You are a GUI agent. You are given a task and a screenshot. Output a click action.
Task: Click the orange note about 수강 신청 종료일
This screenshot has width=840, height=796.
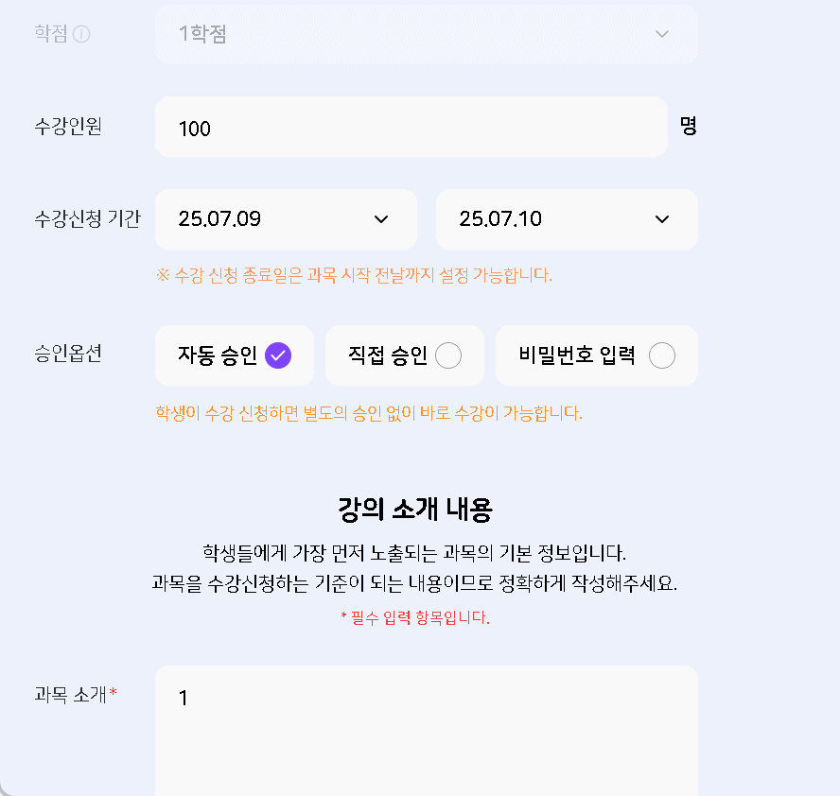[354, 275]
